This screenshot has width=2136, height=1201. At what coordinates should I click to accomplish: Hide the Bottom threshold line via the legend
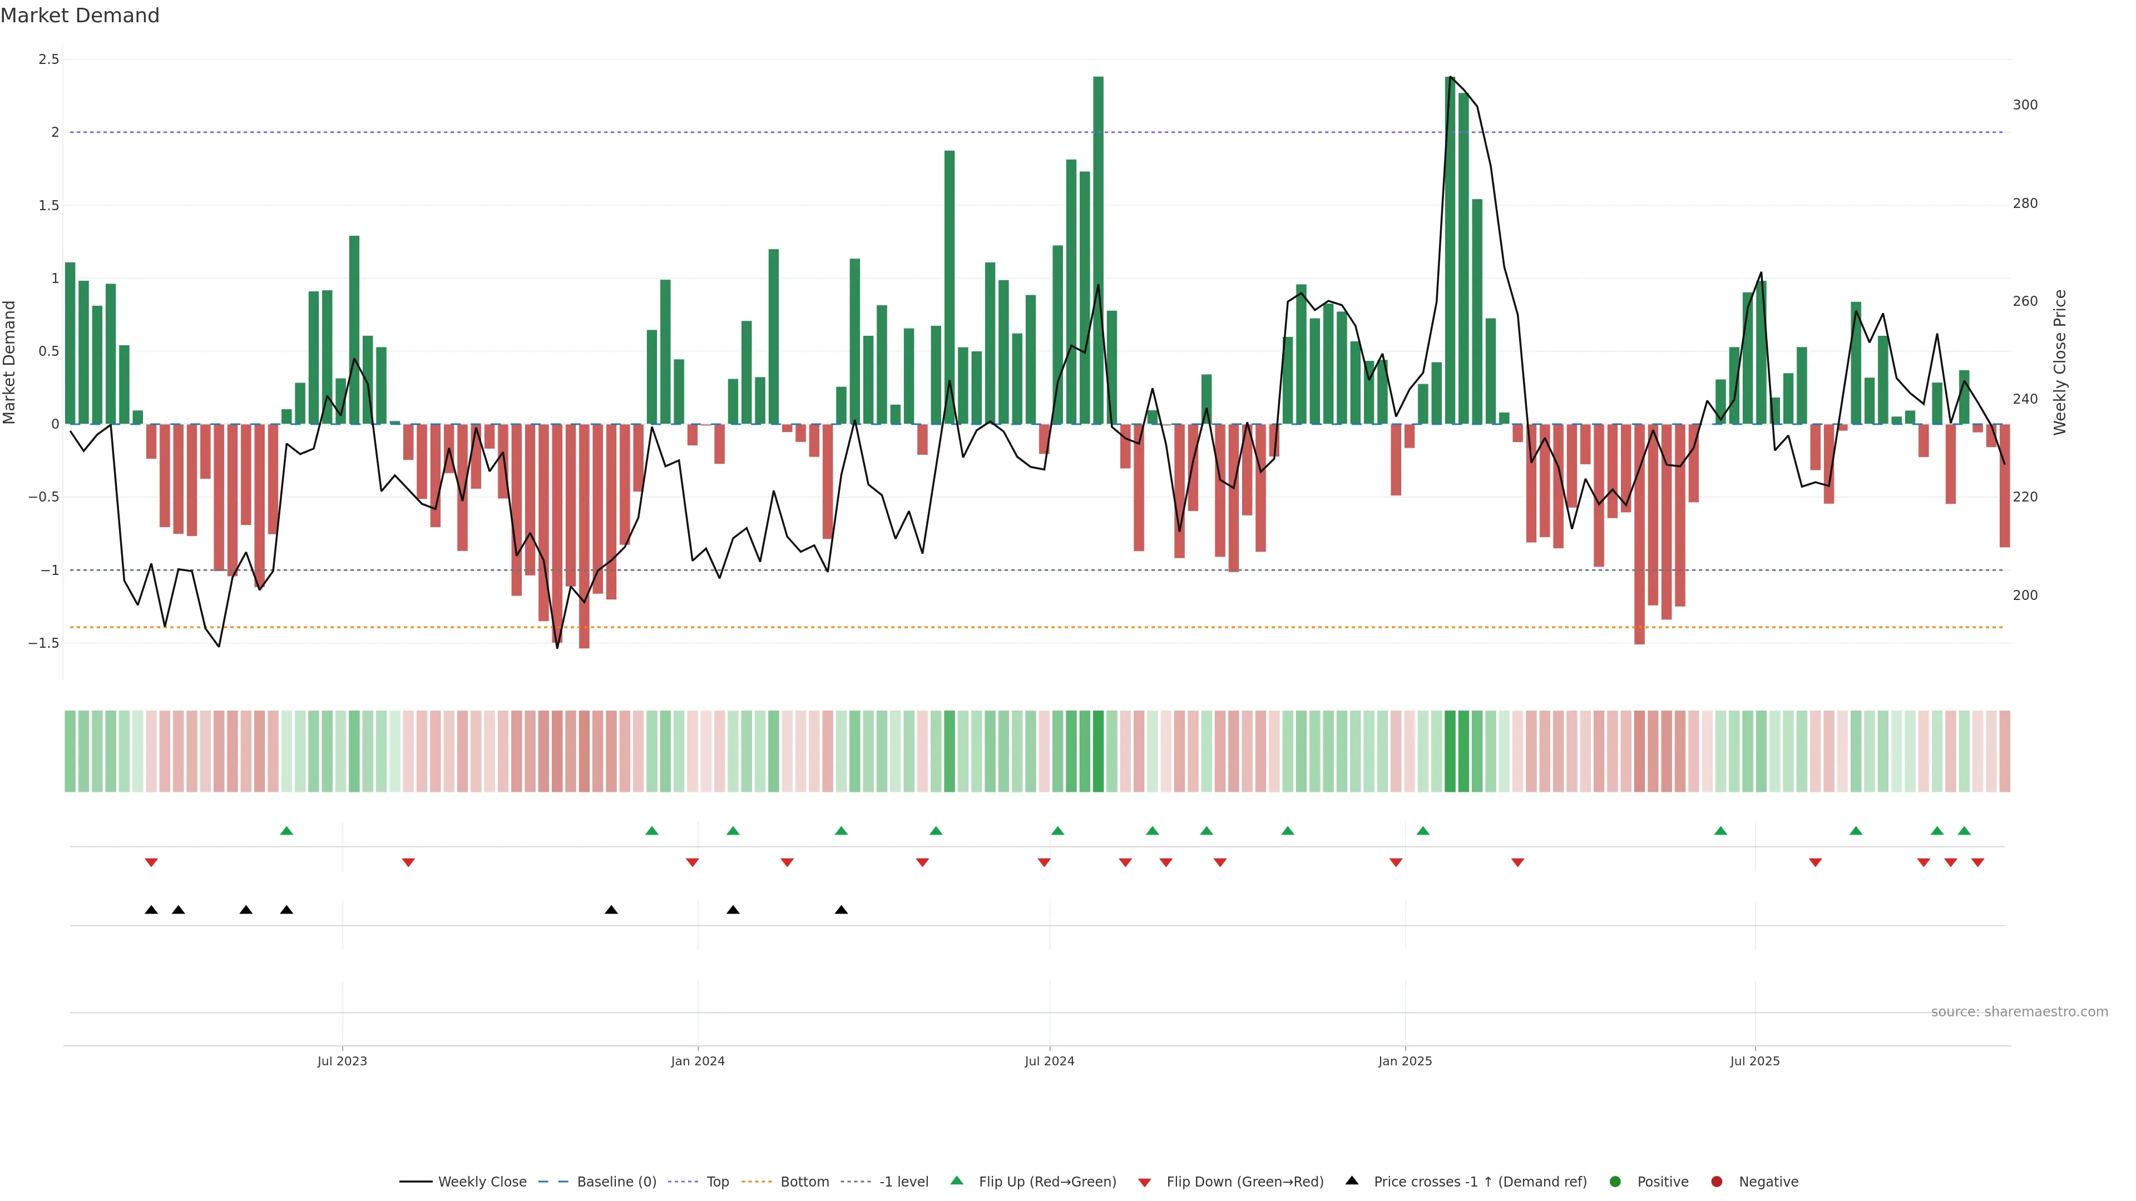pos(804,1181)
